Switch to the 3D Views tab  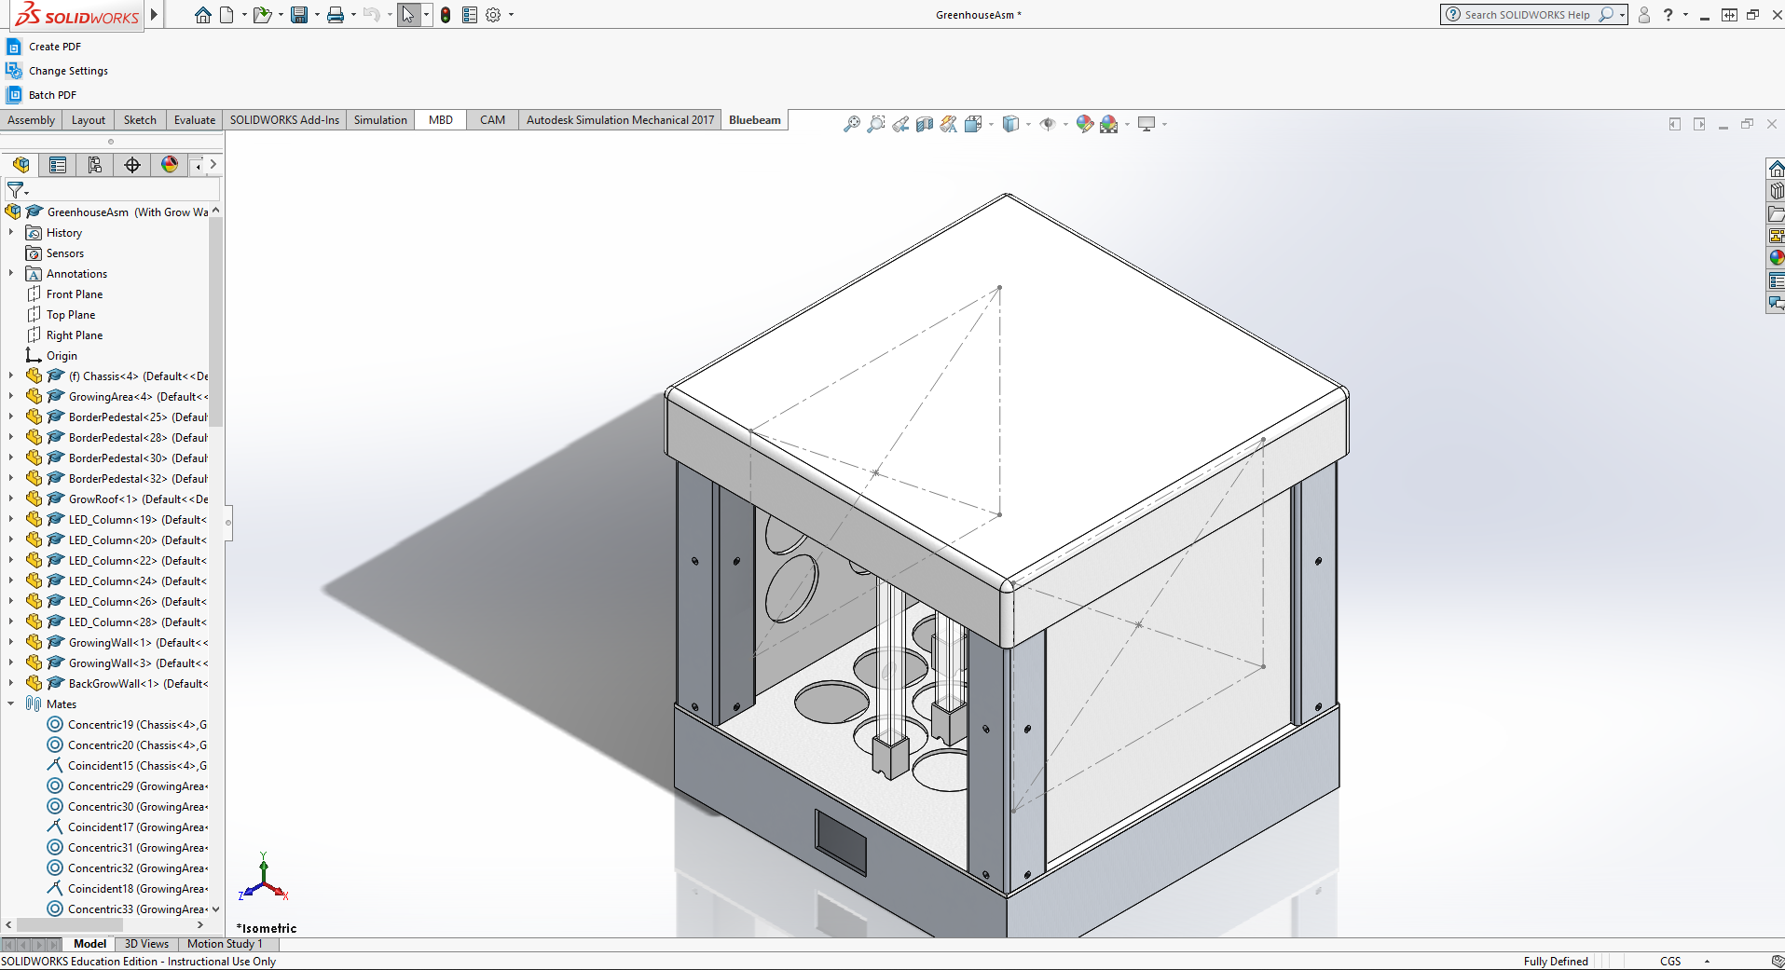tap(146, 944)
